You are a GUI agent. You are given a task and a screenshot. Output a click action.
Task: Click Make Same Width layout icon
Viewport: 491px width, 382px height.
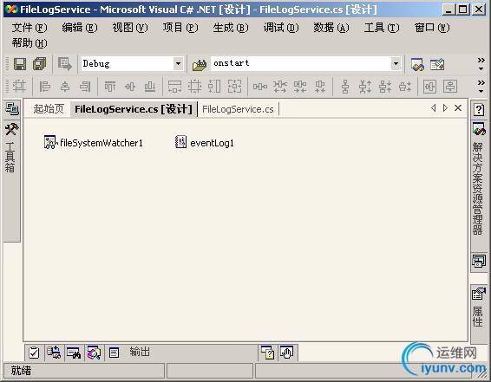[x=174, y=87]
